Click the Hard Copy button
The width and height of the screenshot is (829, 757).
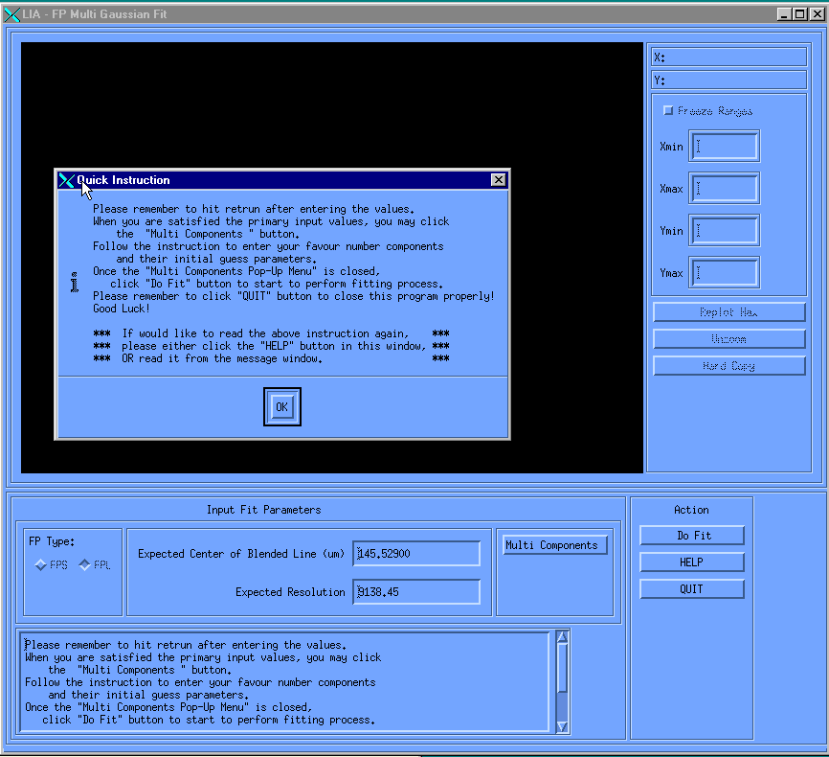click(729, 366)
